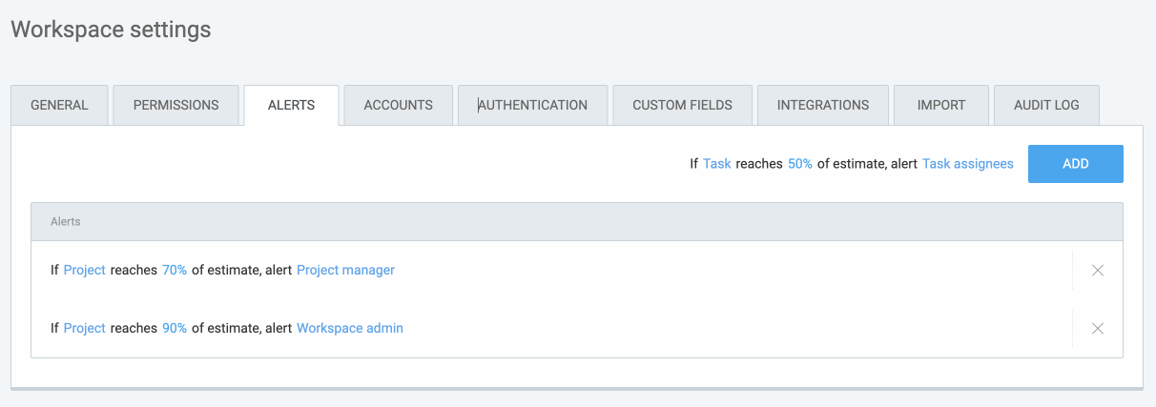Click the blue ADD button

pyautogui.click(x=1075, y=164)
